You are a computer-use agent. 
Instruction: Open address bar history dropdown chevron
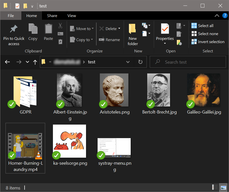coord(128,62)
